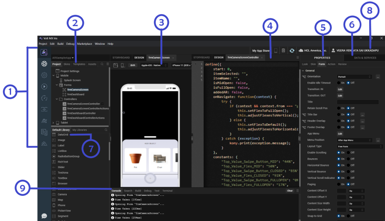
Task: Set Snap to Grid to Off
Action: [x=348, y=216]
